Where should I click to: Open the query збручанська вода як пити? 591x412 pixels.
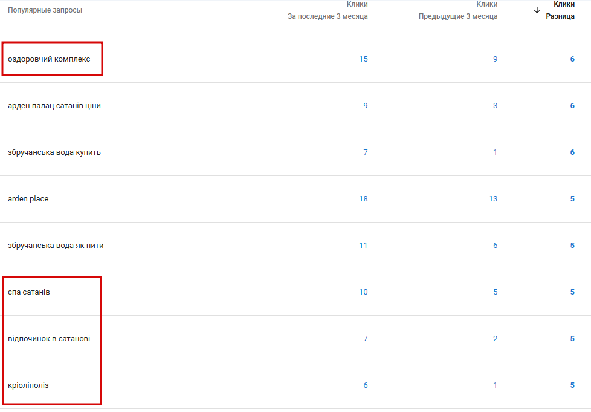click(x=56, y=246)
